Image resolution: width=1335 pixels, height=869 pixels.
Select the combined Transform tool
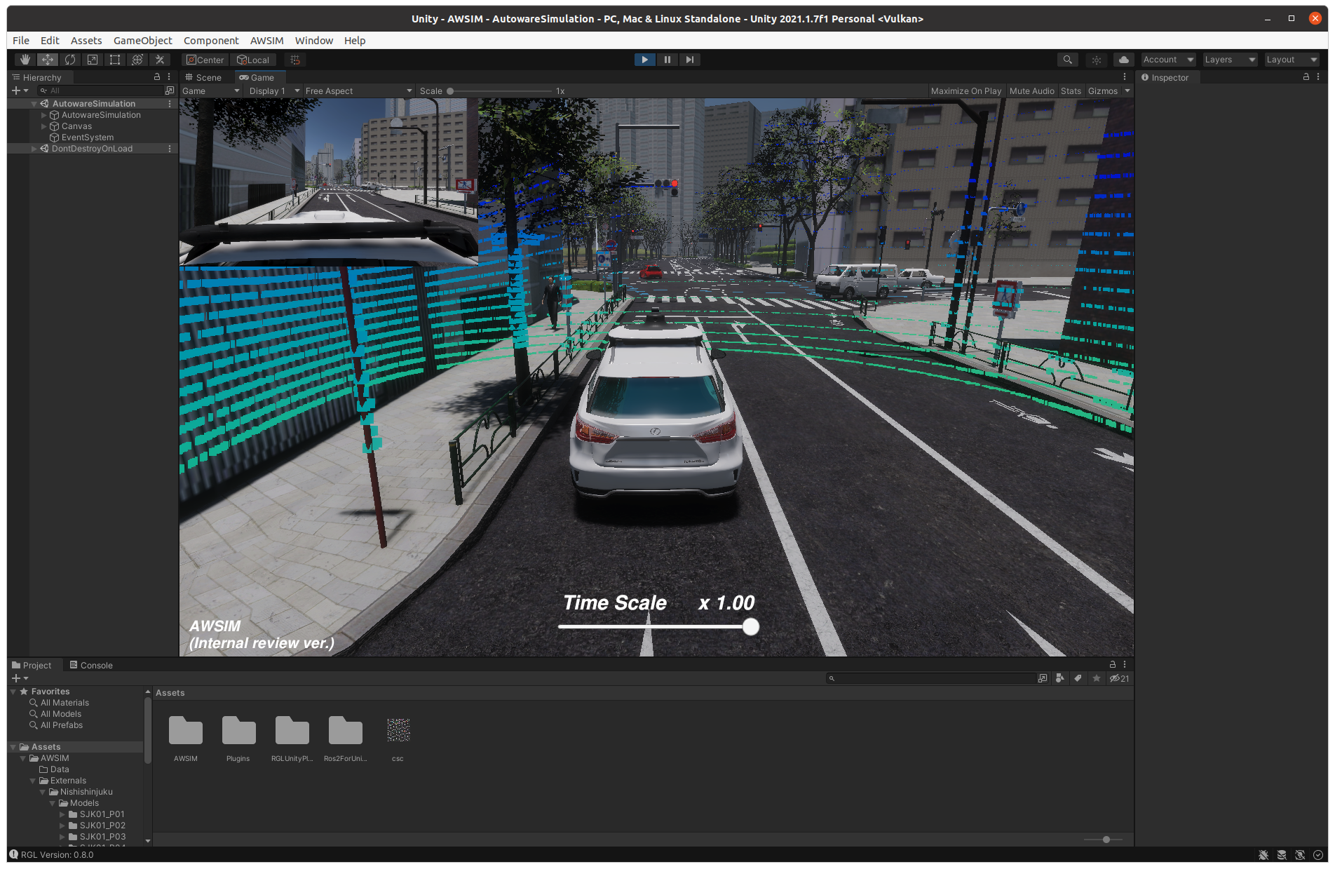click(137, 60)
